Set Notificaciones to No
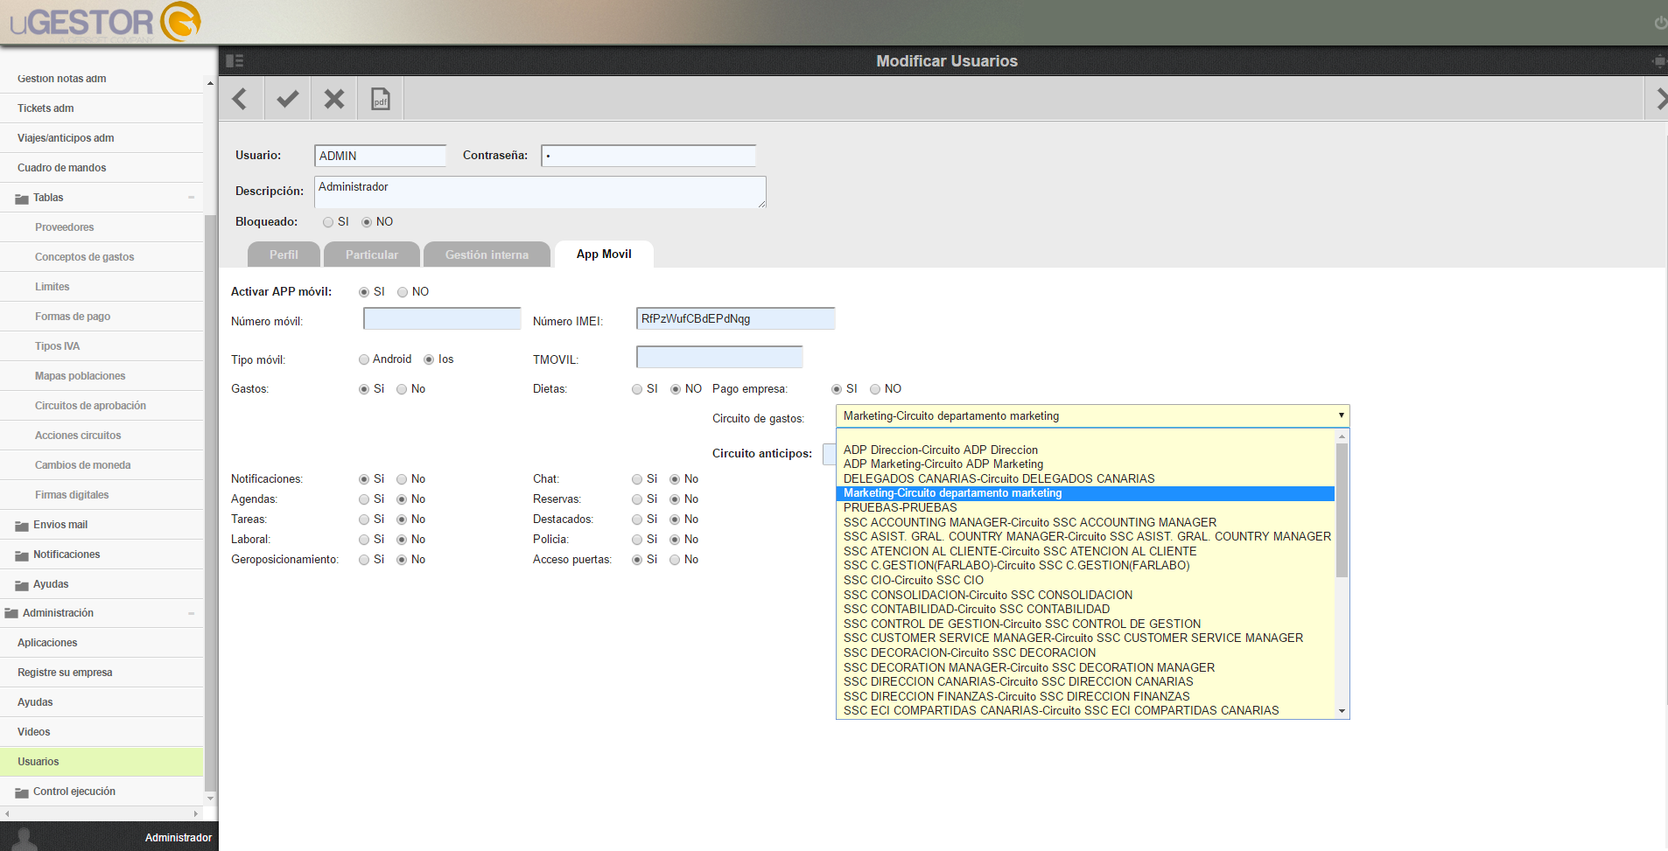The width and height of the screenshot is (1668, 851). pos(402,479)
